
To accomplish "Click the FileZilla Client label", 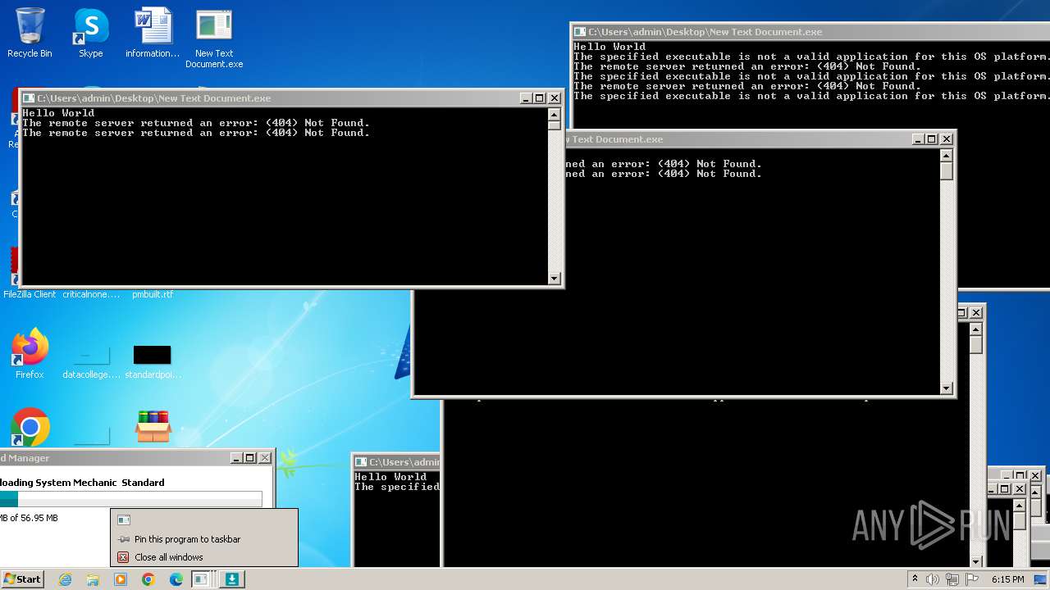I will (x=30, y=294).
